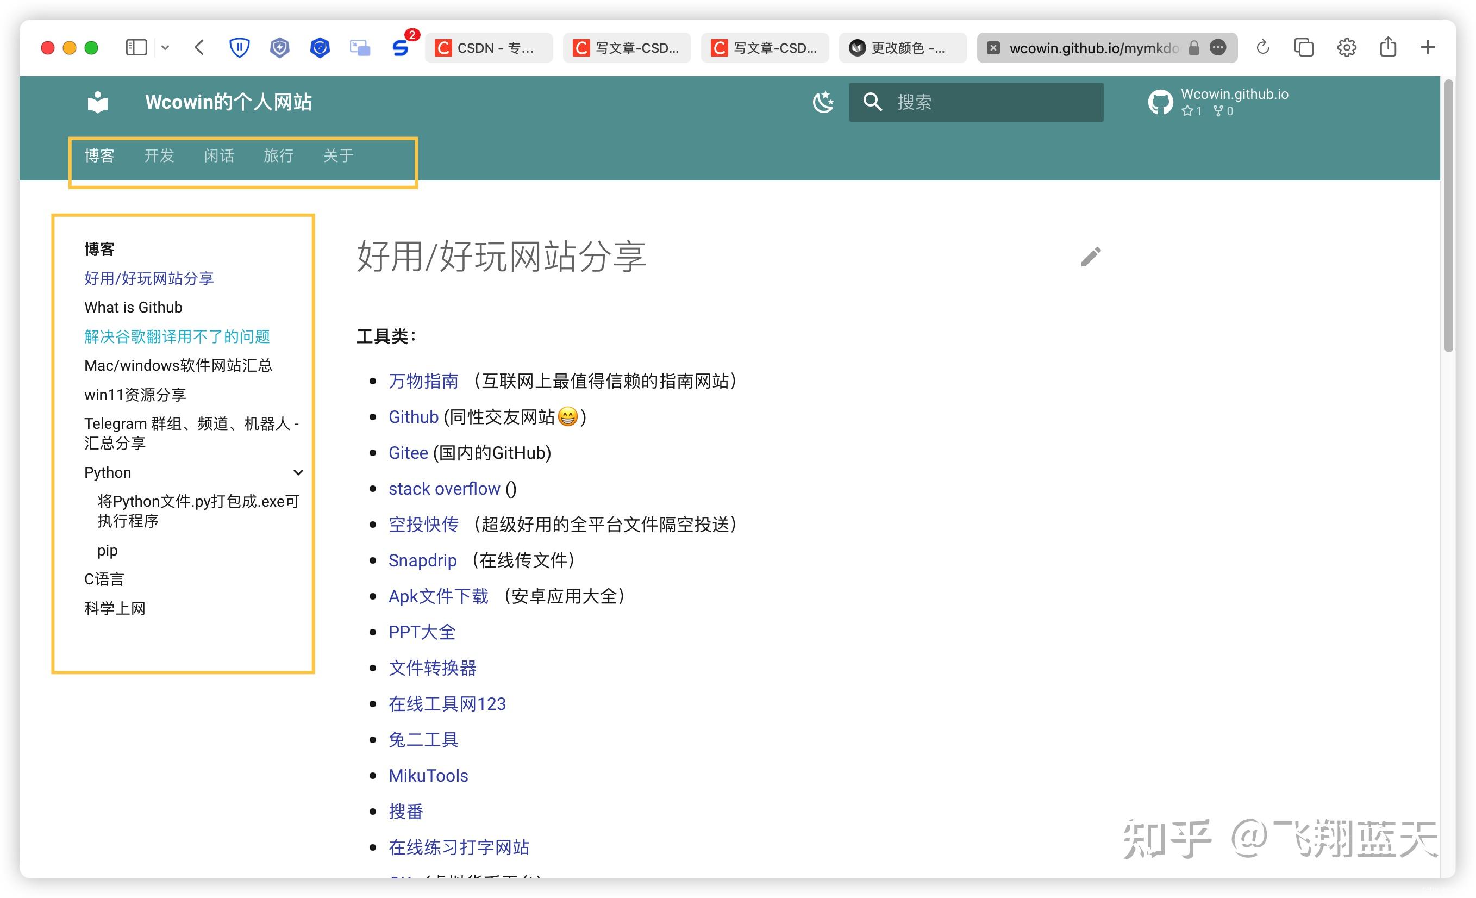Open the address bar ellipsis menu
The width and height of the screenshot is (1476, 898).
point(1218,48)
